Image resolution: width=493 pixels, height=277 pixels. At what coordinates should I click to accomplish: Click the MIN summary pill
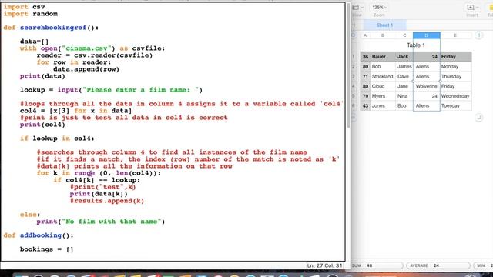tap(483, 265)
